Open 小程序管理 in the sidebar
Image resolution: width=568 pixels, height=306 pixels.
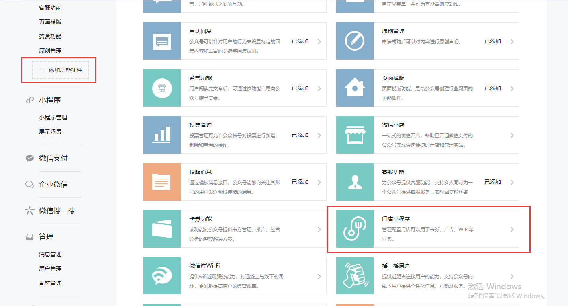53,117
